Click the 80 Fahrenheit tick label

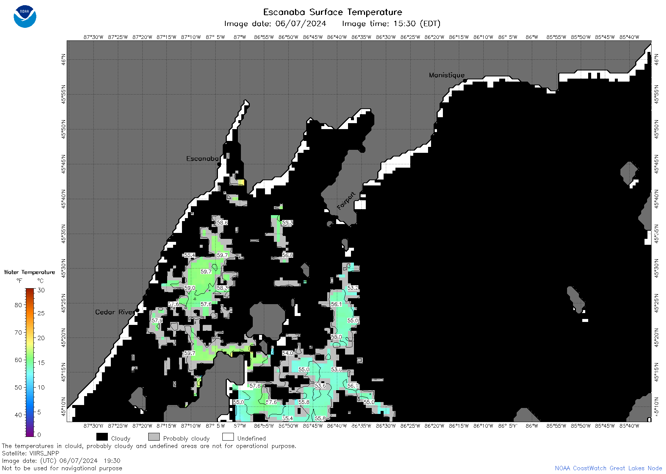(18, 305)
